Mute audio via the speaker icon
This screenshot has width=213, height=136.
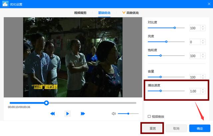click(x=114, y=114)
